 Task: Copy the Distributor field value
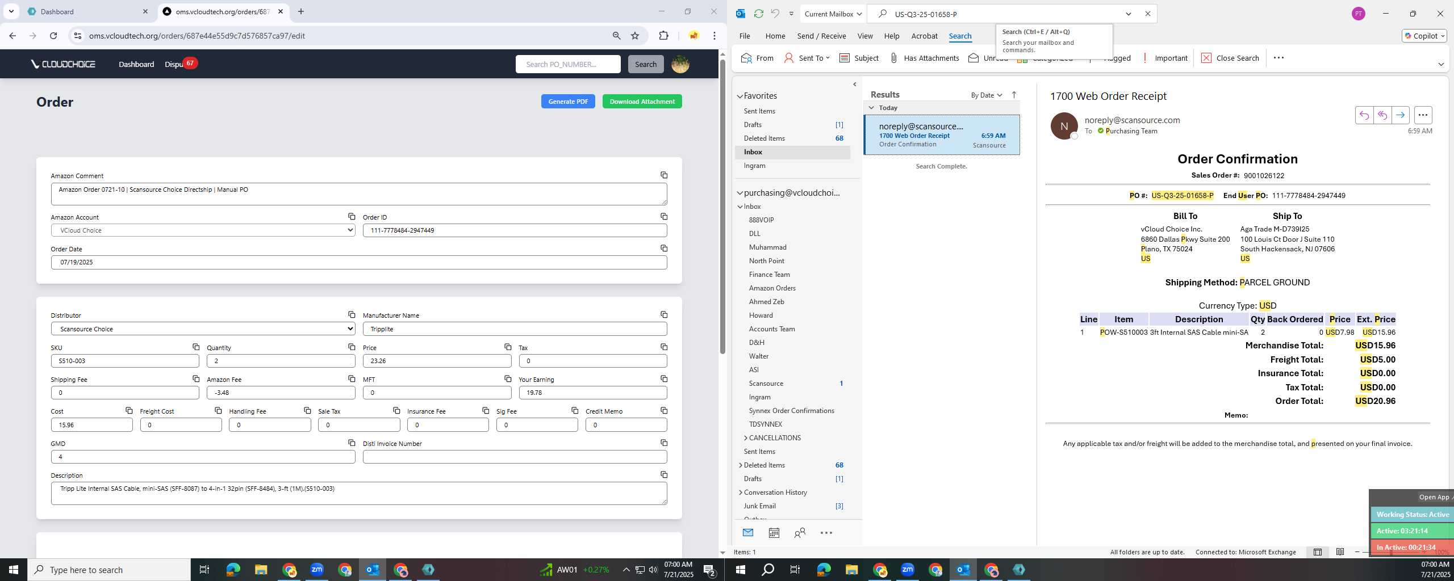tap(352, 314)
